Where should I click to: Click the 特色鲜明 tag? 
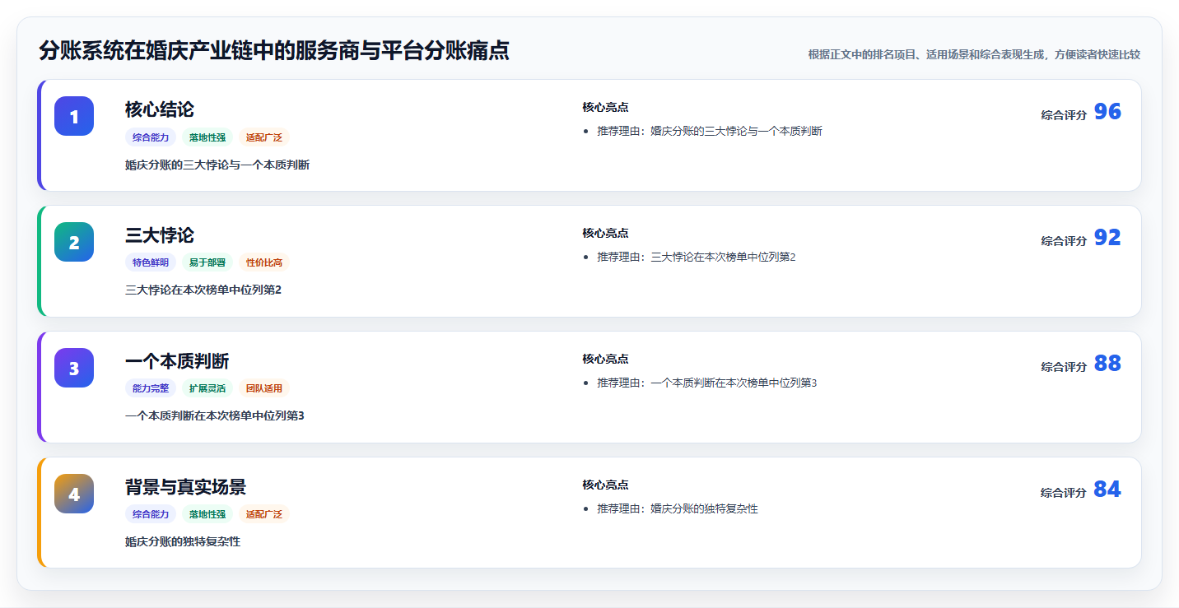pos(151,262)
